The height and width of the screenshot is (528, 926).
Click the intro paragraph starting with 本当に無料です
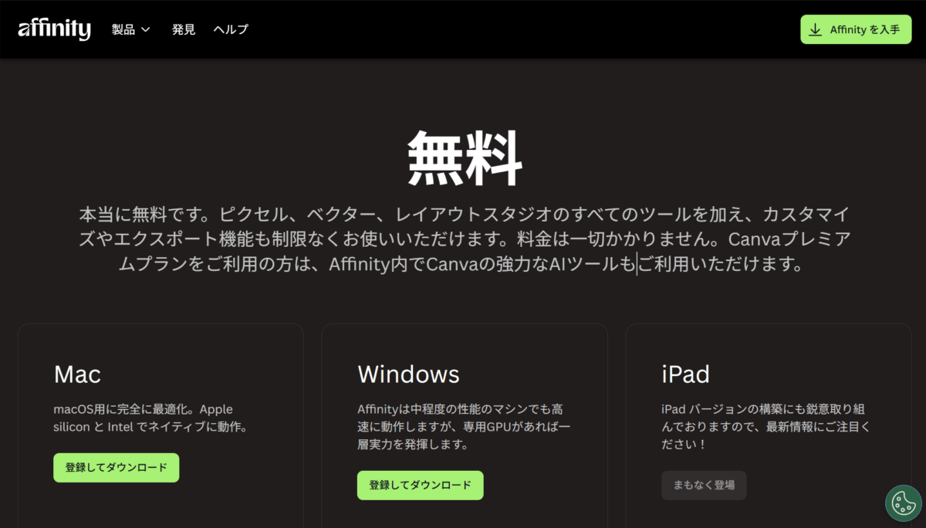click(x=464, y=239)
